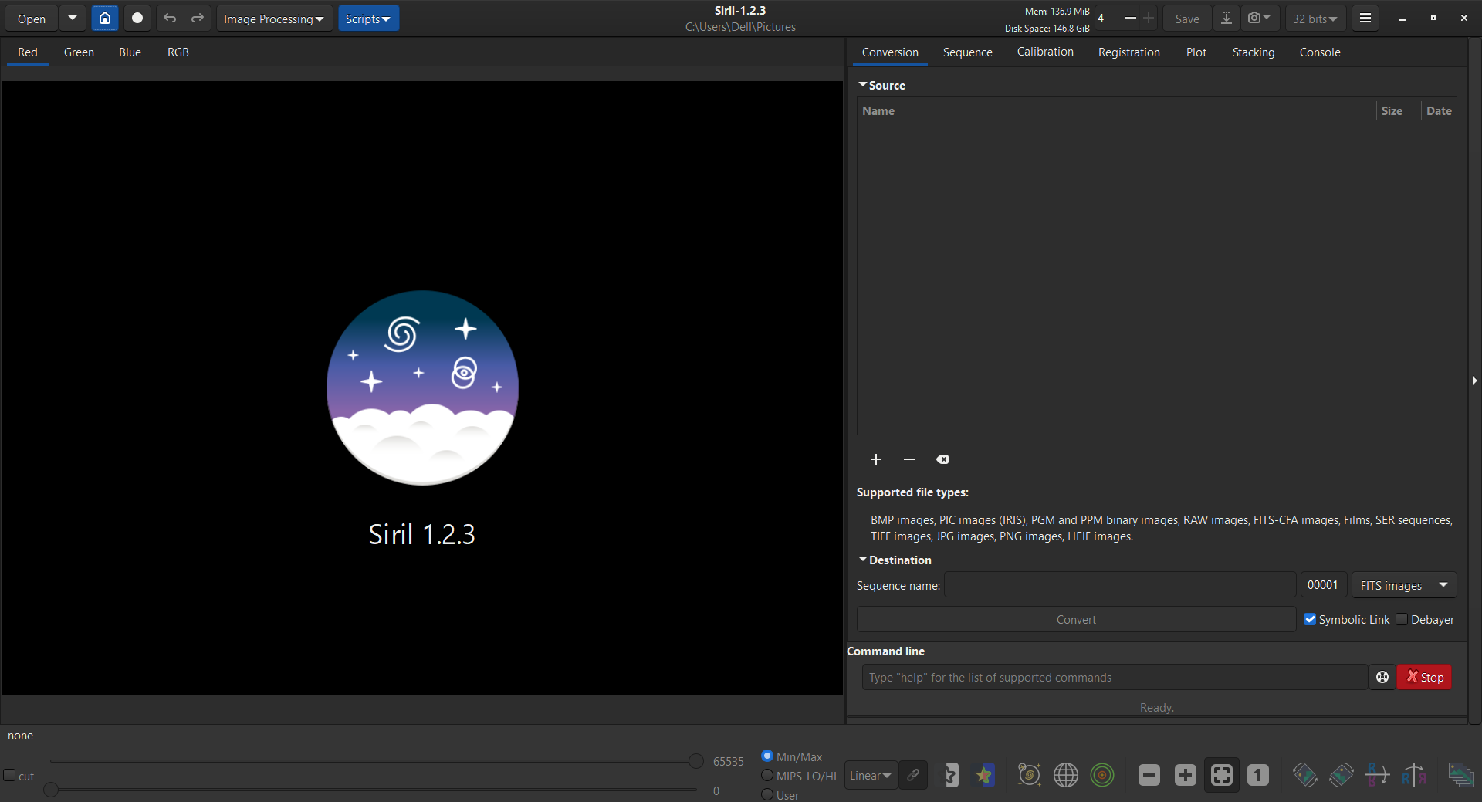Viewport: 1482px width, 802px height.
Task: Open the Image Processing dropdown menu
Action: point(273,19)
